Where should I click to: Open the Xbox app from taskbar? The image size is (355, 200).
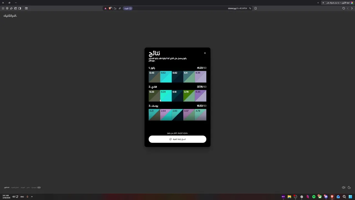tap(320, 197)
